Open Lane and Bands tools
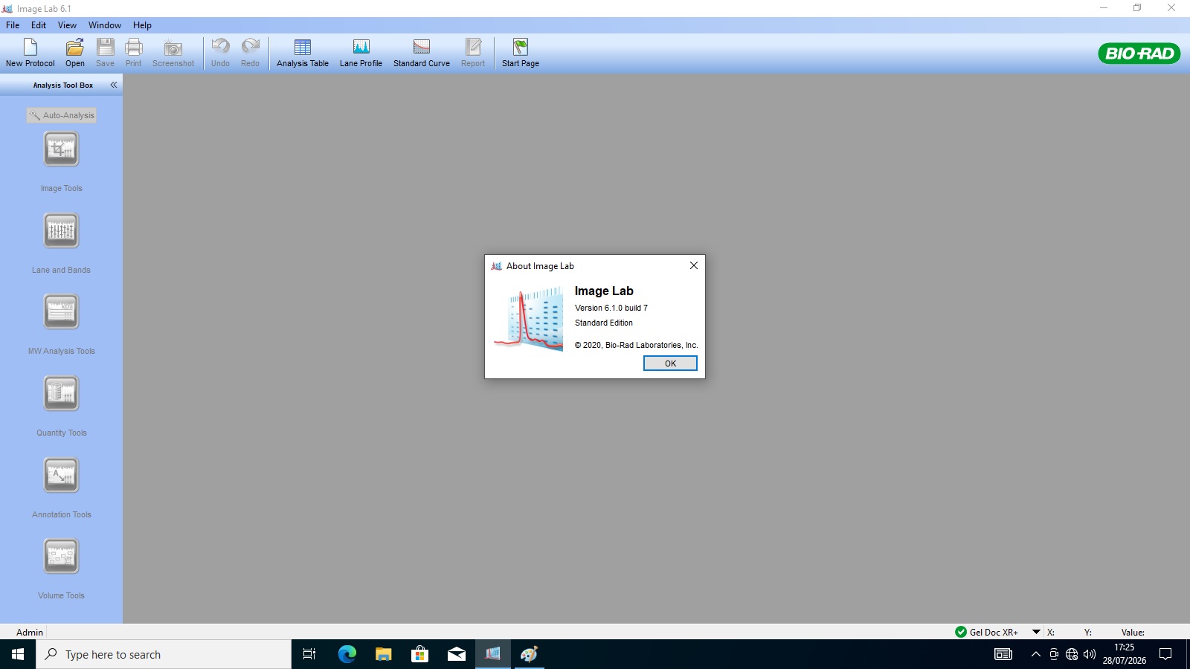This screenshot has height=669, width=1190. click(61, 231)
